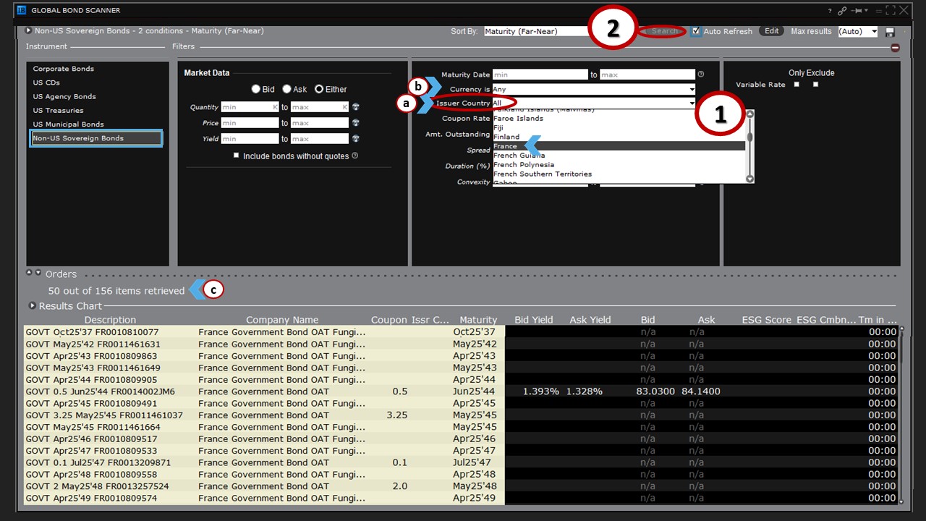Viewport: 926px width, 521px height.
Task: Select US Treasuries in Instrument list
Action: click(x=58, y=111)
